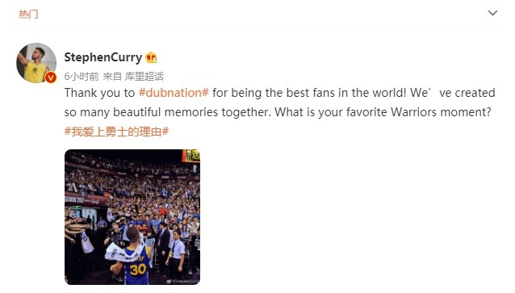Click the orange verified V badge

coord(51,77)
